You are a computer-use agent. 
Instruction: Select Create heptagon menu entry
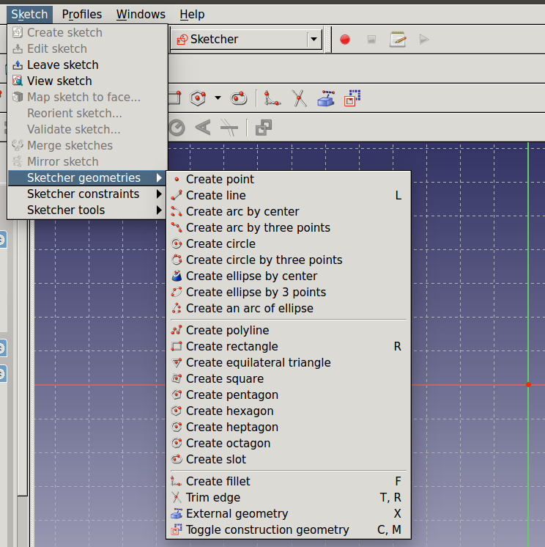[289, 427]
